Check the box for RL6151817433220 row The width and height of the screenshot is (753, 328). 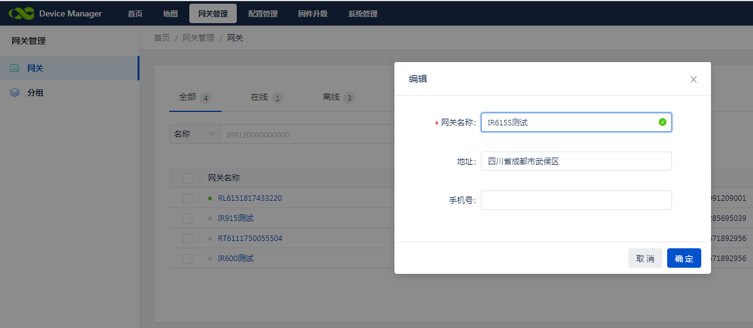pos(187,198)
